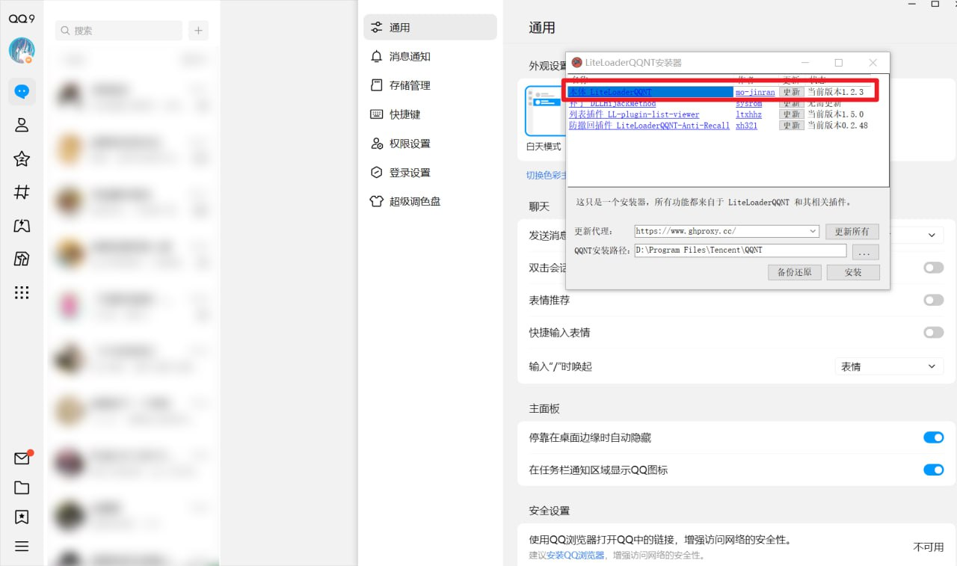
Task: Click the 安装 button
Action: (853, 272)
